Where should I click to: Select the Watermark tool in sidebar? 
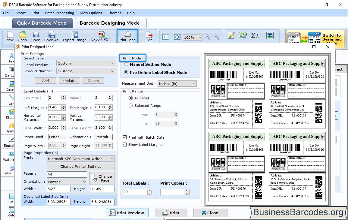click(9, 156)
